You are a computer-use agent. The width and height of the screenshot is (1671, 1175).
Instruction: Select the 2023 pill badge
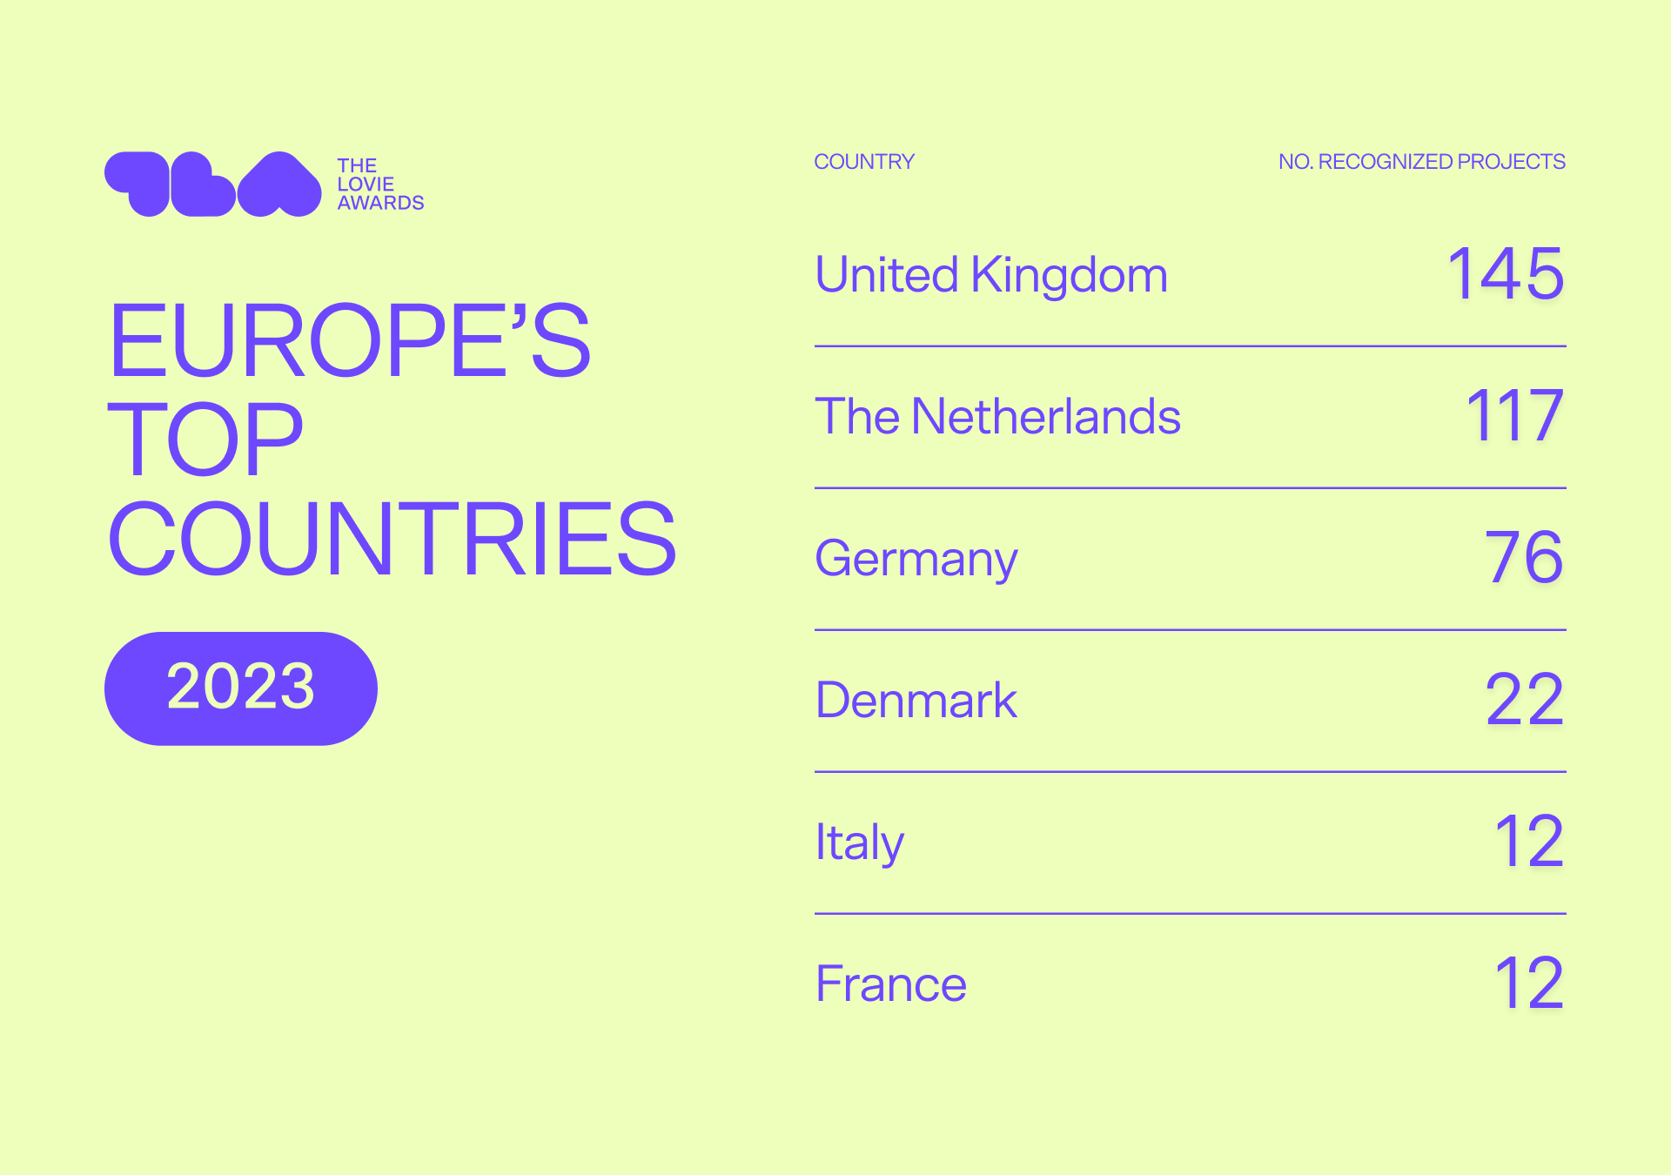pos(241,688)
